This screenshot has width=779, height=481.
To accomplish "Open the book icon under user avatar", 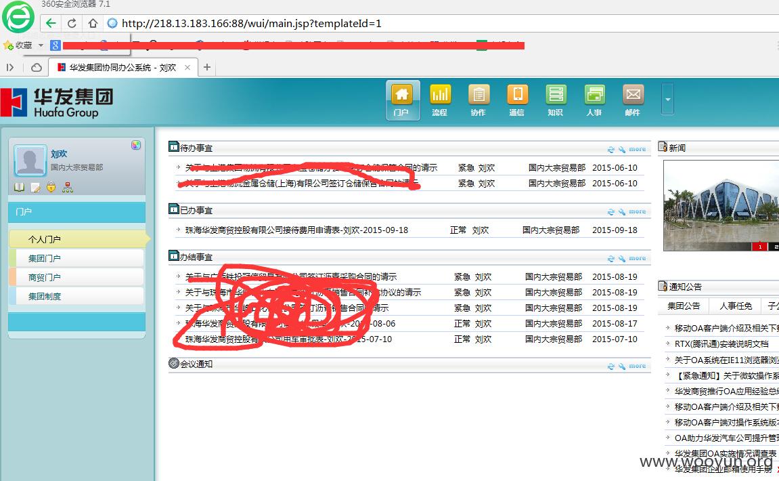I will [20, 188].
